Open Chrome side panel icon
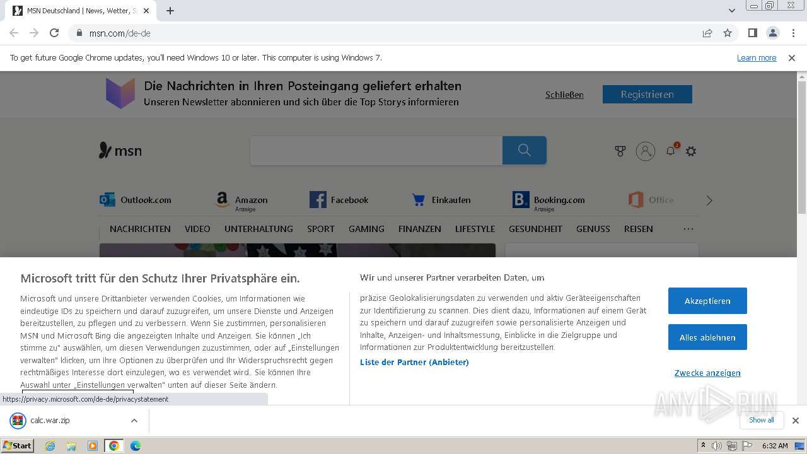Viewport: 807px width, 454px height. 752,33
